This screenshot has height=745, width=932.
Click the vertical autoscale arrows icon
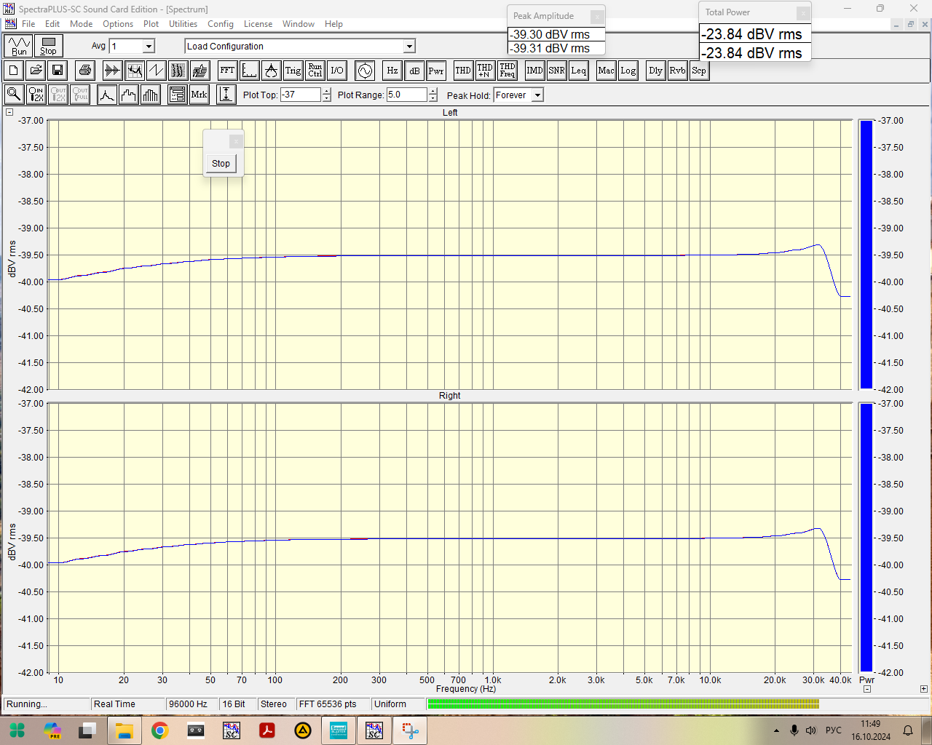[226, 95]
